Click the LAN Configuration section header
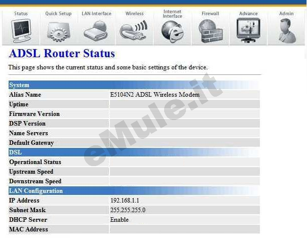The height and width of the screenshot is (238, 307). (134, 190)
